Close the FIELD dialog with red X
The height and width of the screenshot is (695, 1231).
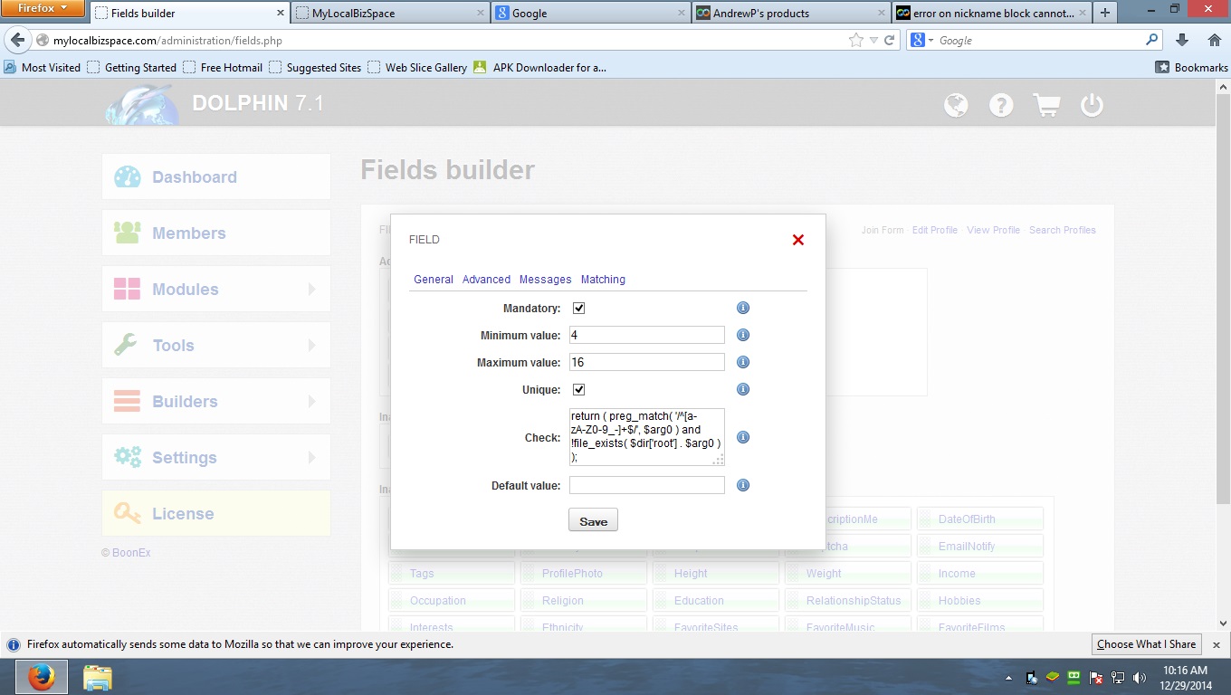pos(798,240)
